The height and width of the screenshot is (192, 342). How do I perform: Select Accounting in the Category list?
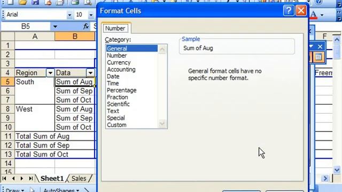(x=132, y=69)
